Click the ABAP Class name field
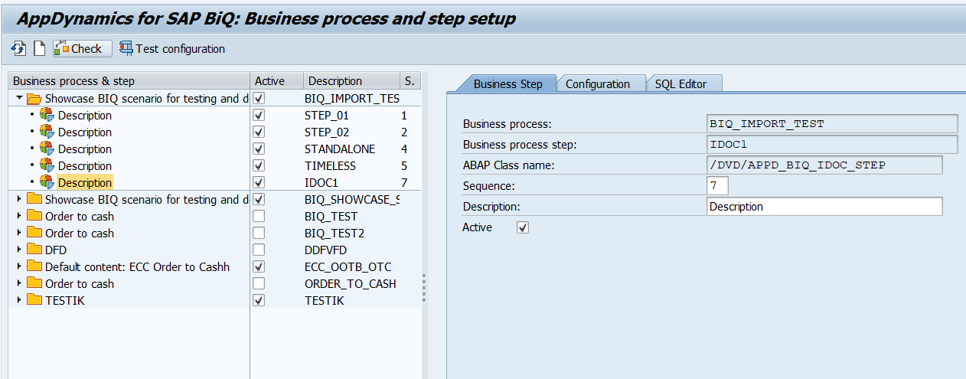Screen dimensions: 966x379 824,165
